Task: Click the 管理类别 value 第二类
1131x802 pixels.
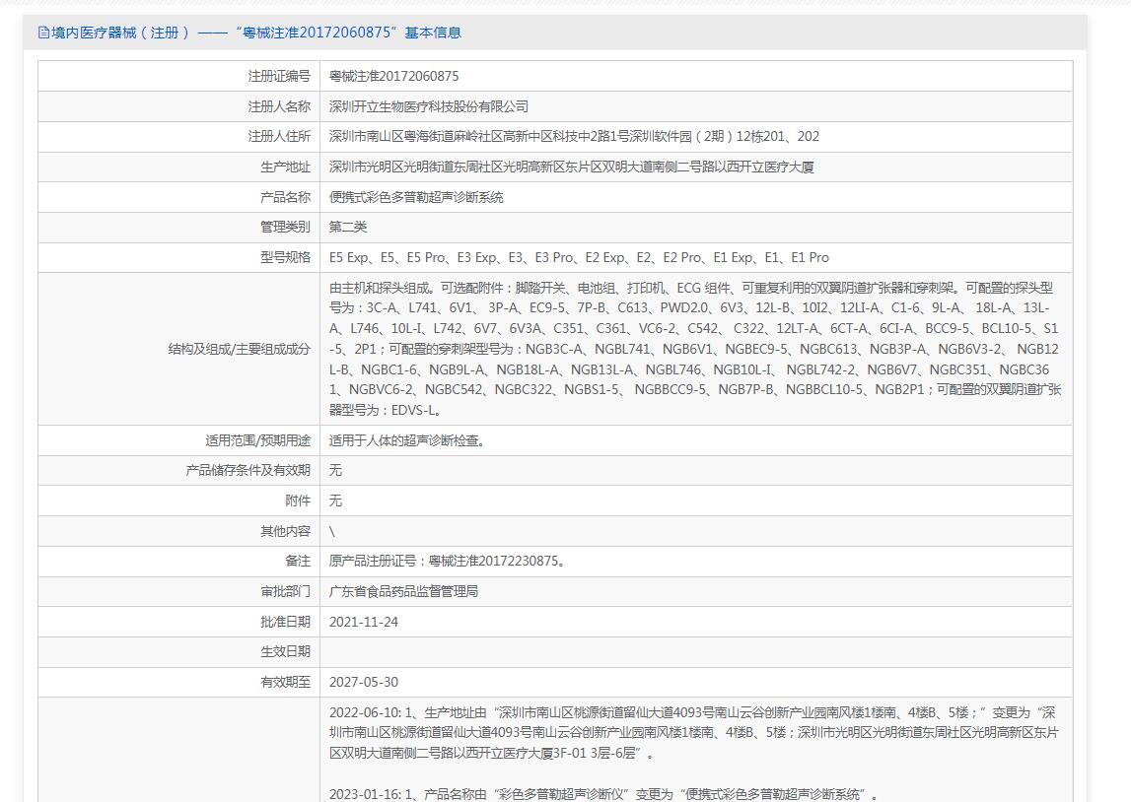Action: pos(348,228)
